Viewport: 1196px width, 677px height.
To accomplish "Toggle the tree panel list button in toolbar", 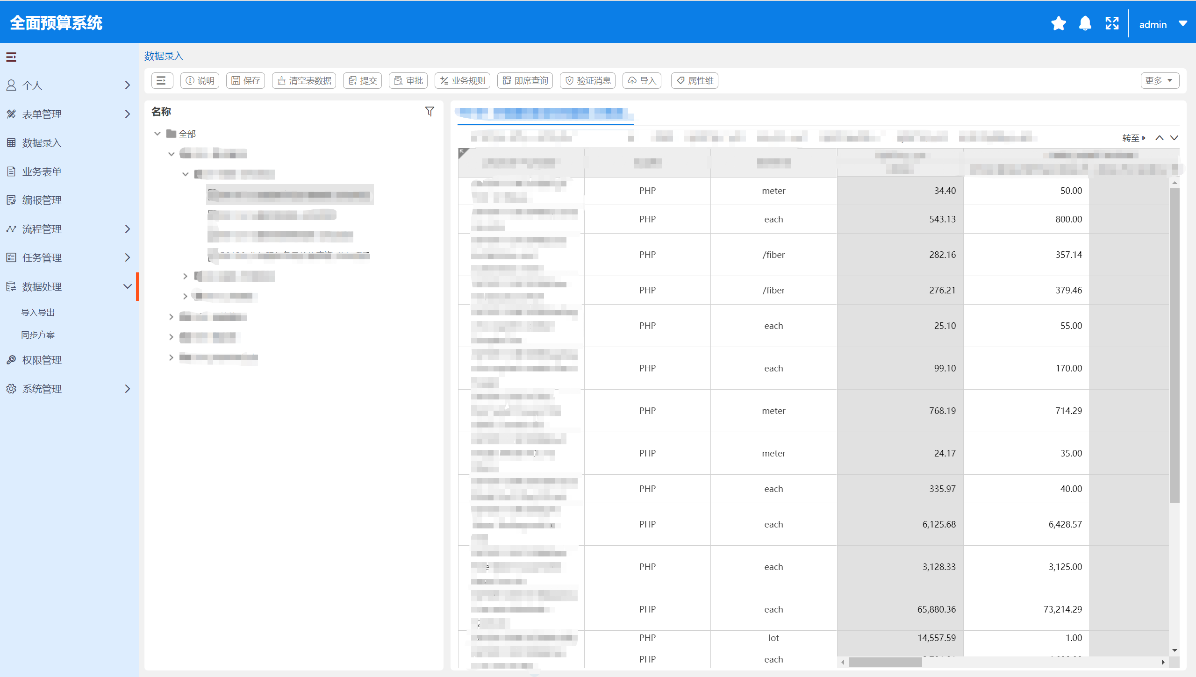I will coord(162,80).
